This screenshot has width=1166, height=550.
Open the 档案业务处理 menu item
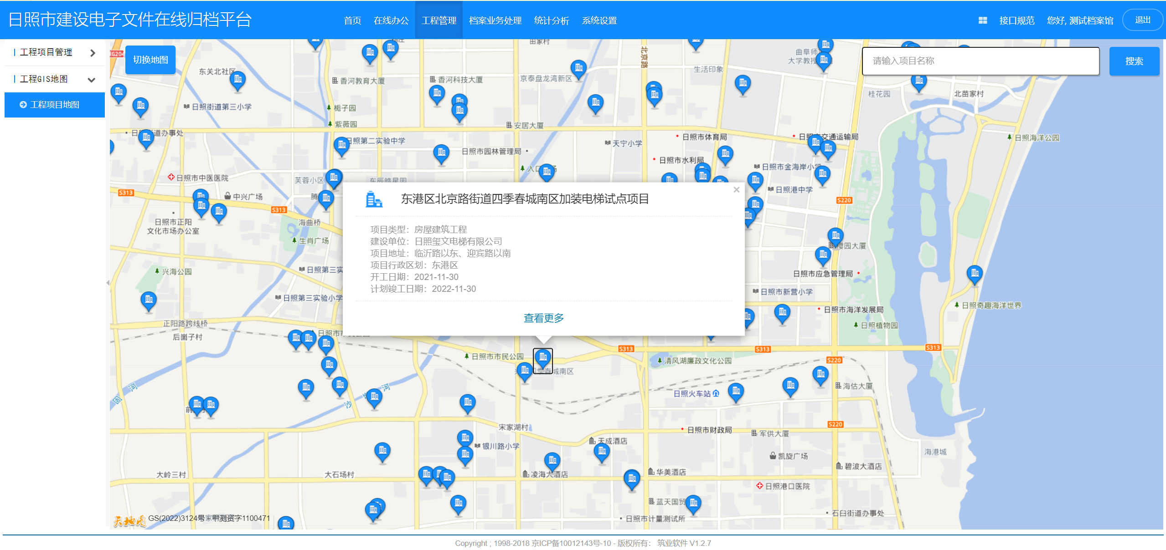click(495, 20)
